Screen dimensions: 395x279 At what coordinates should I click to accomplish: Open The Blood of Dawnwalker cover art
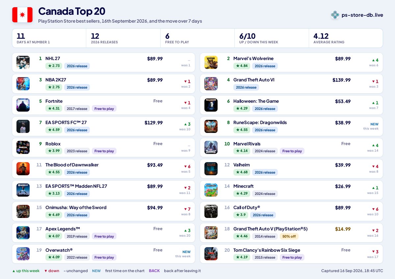coord(23,169)
